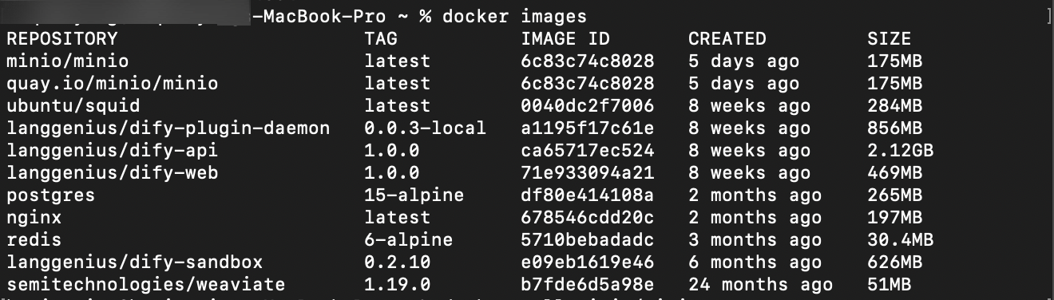Click image ID 0040dc2f7006
Viewport: 1054px width, 300px height.
[x=588, y=105]
